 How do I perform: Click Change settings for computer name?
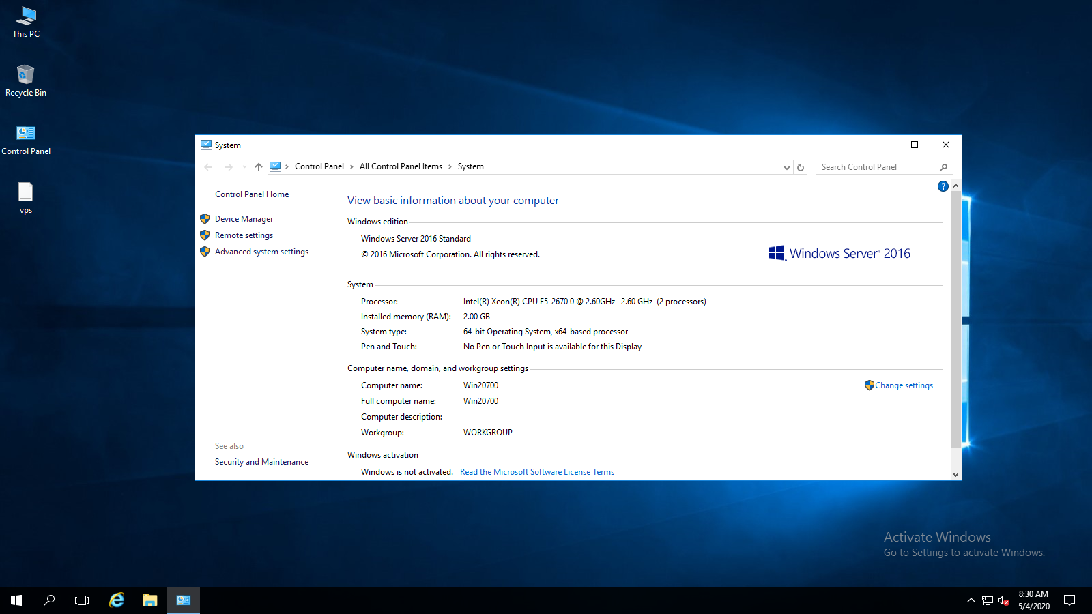pyautogui.click(x=904, y=385)
